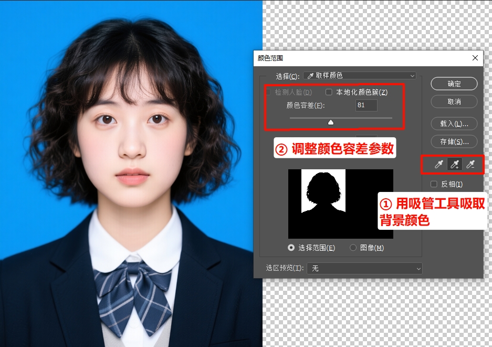Focus the 颜色容差 value field showing 81

tap(367, 105)
